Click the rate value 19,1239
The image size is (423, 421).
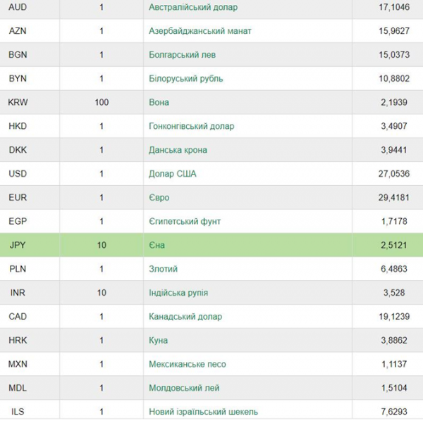[394, 317]
